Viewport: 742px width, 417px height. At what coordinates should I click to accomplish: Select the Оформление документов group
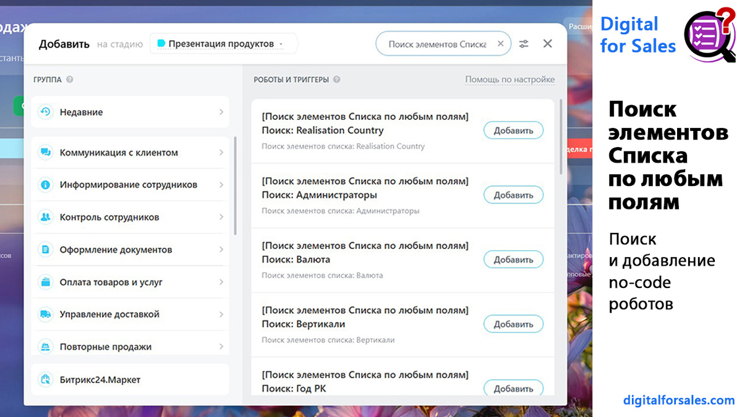click(130, 250)
